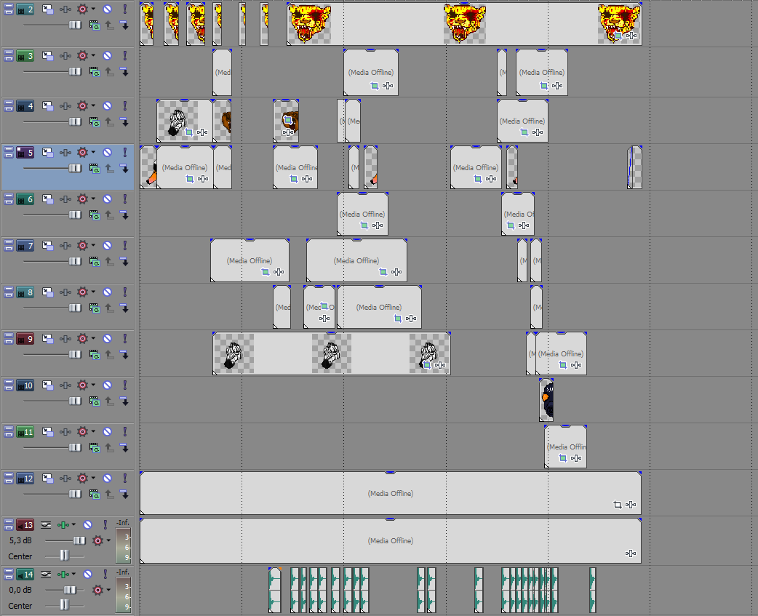The height and width of the screenshot is (616, 758).
Task: Invert the phase of audio track 13
Action: [46, 524]
